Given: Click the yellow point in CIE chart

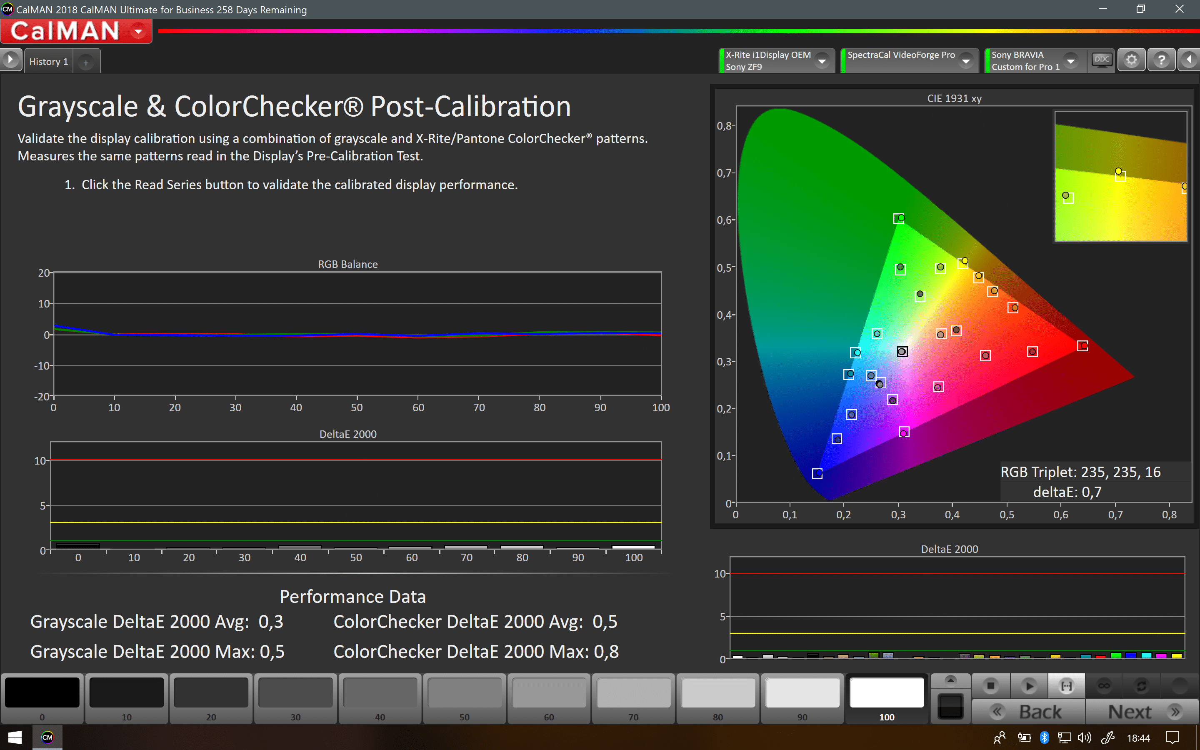Looking at the screenshot, I should coord(964,261).
